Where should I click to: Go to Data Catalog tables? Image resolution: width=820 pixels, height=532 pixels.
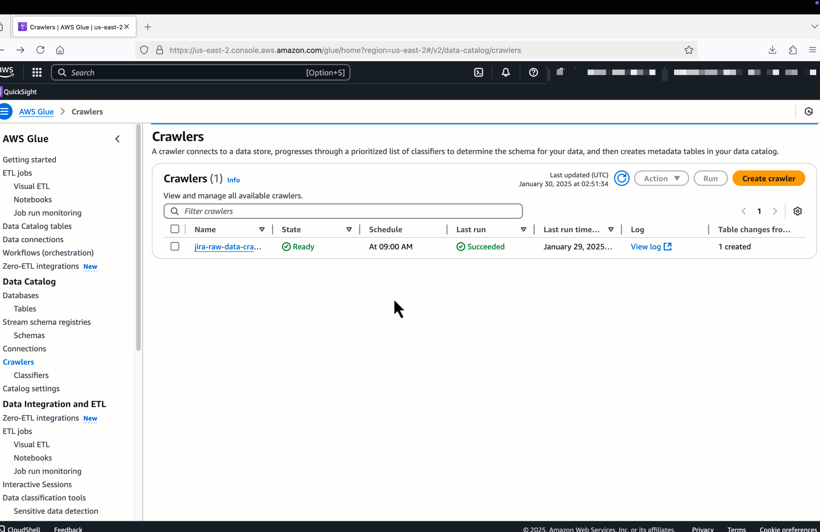37,226
